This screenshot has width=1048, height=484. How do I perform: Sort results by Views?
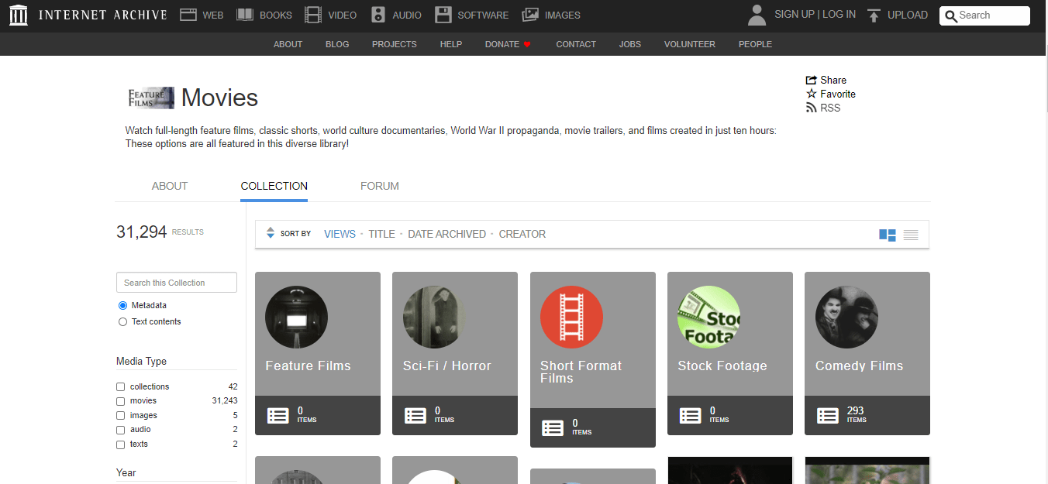[x=340, y=234]
